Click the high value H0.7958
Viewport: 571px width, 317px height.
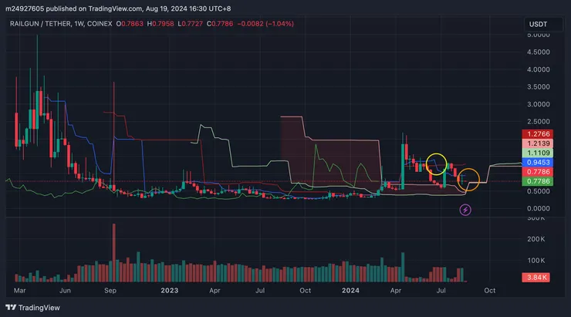point(160,24)
